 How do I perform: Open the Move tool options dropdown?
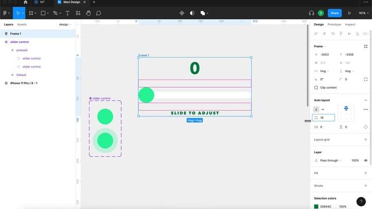pos(23,13)
